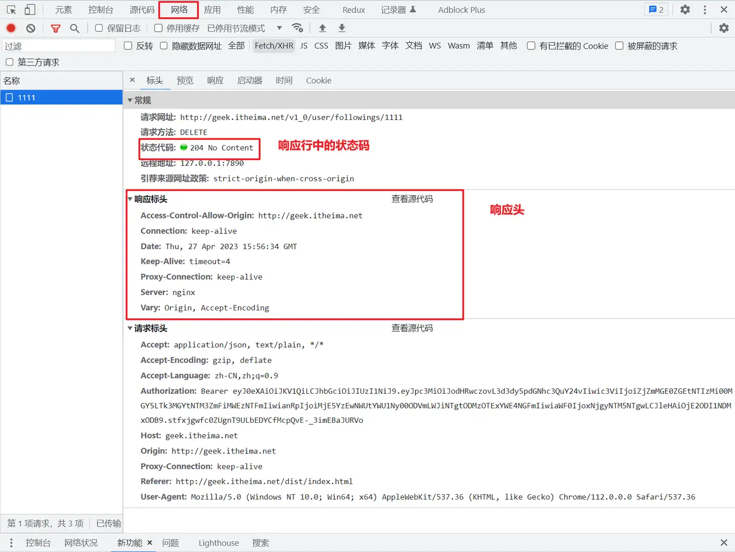The height and width of the screenshot is (552, 735).
Task: Enable the 停用缓存 checkbox
Action: [158, 28]
